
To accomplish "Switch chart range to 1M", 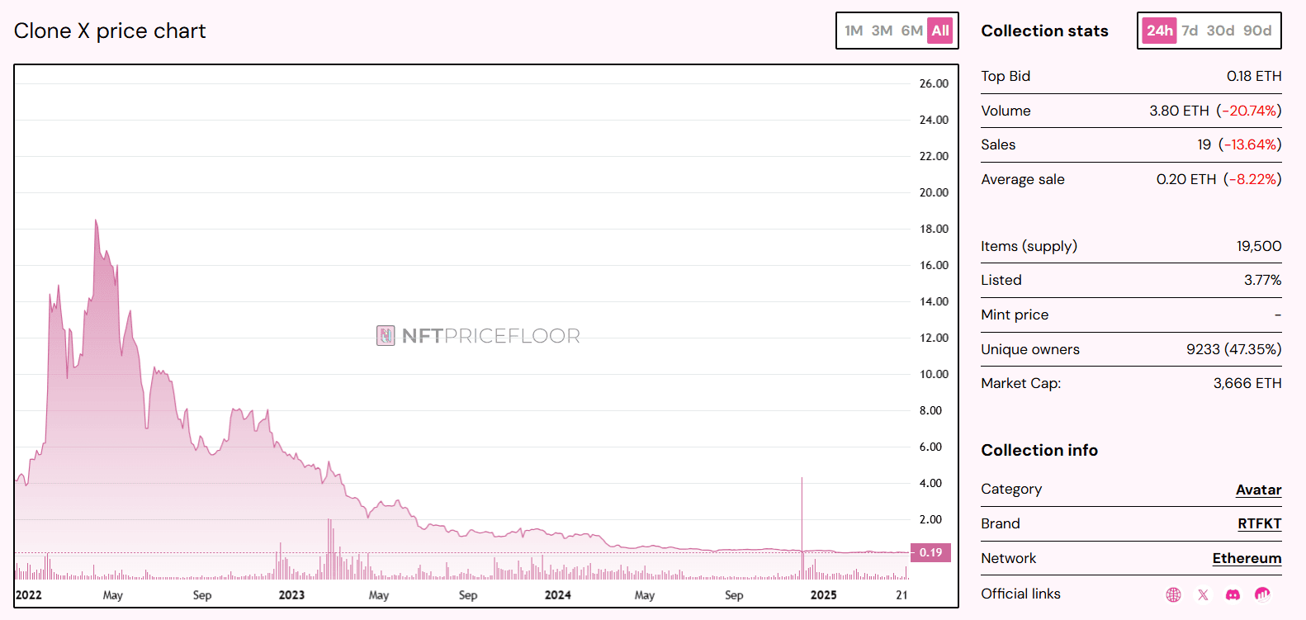I will (854, 31).
